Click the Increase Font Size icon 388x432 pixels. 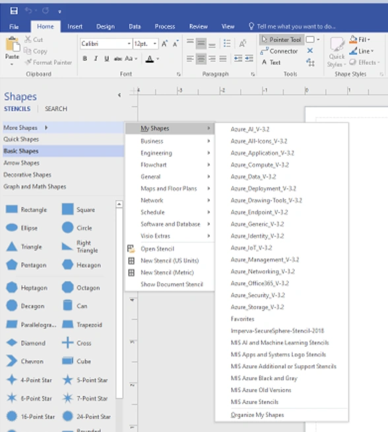[164, 44]
